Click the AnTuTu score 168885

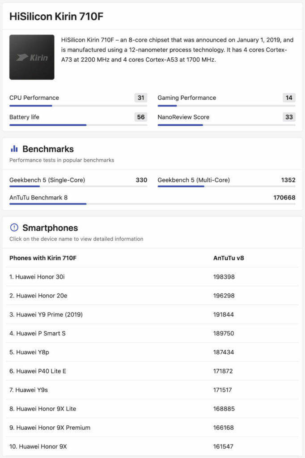coord(224,409)
